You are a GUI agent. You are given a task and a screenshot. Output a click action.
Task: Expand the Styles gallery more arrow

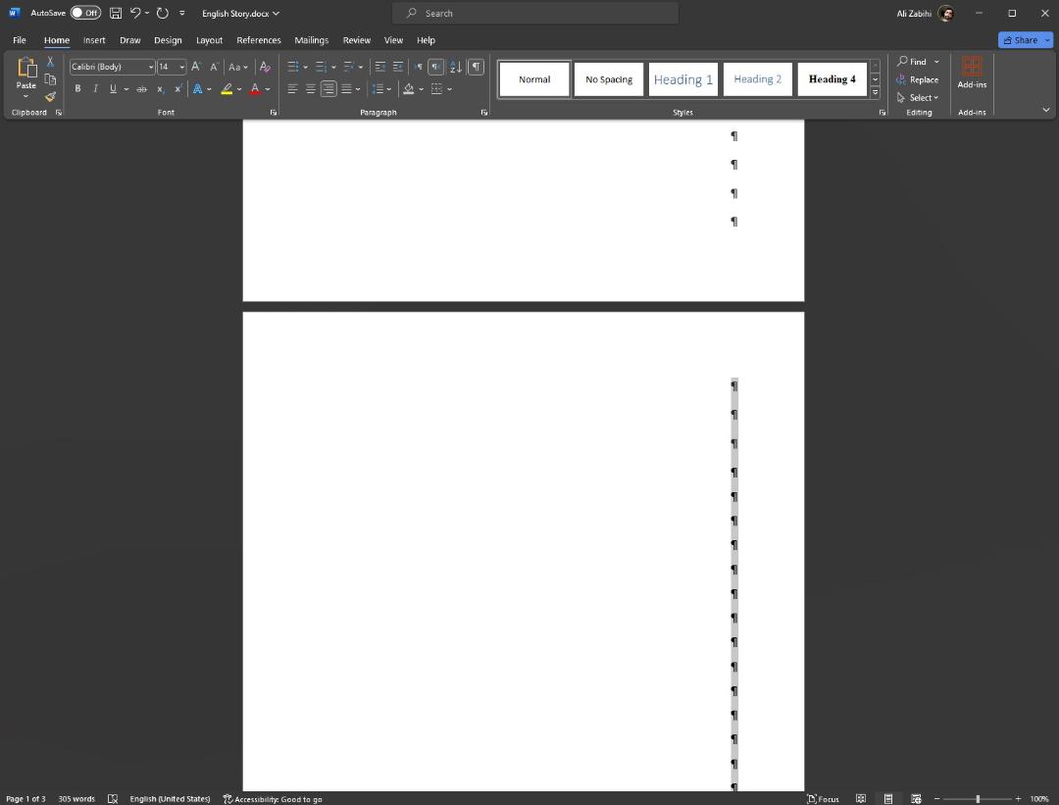tap(876, 92)
